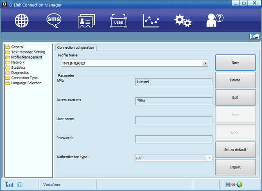
Task: Open the Statistics graph icon
Action: (151, 21)
